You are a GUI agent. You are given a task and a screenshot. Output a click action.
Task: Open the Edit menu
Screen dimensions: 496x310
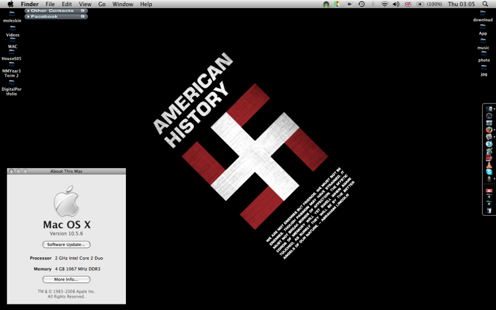pos(67,4)
